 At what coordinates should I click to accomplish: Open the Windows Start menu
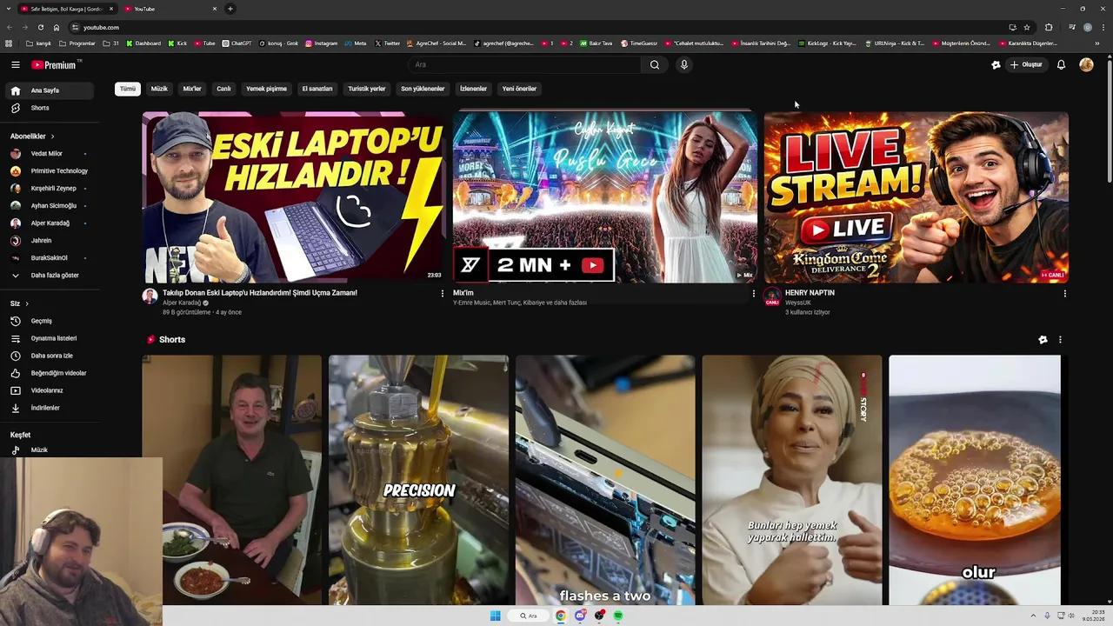[x=496, y=616]
